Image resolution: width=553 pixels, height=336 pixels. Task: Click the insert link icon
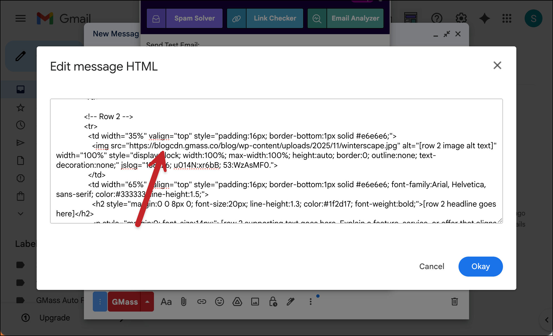pos(201,302)
